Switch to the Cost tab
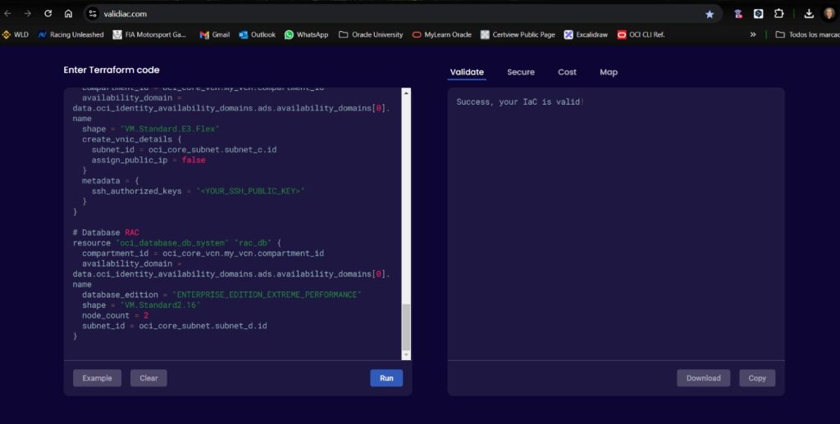Image resolution: width=840 pixels, height=424 pixels. click(x=567, y=72)
